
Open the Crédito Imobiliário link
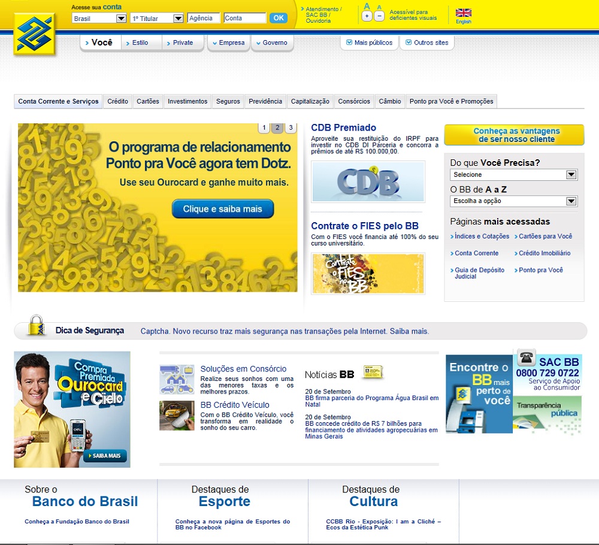544,253
